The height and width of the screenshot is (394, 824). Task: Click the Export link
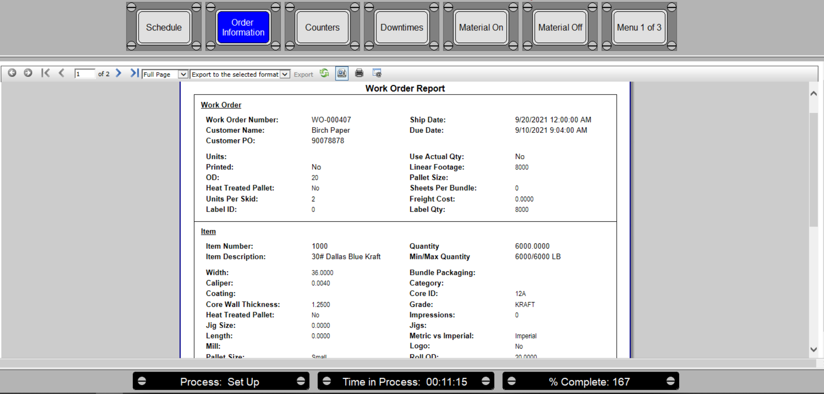[303, 74]
